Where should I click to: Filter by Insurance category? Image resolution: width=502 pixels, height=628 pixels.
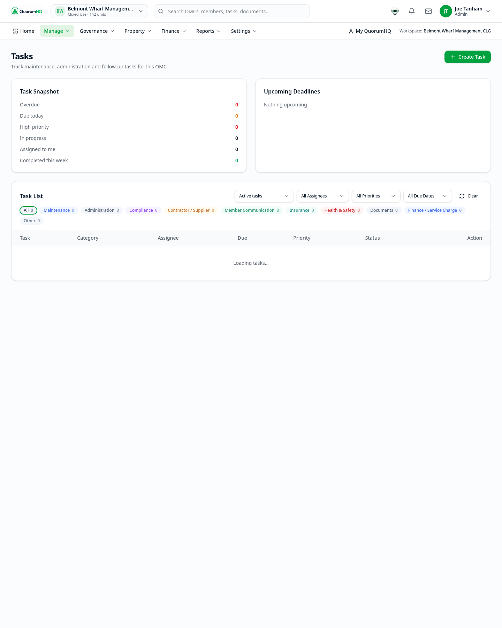click(302, 210)
